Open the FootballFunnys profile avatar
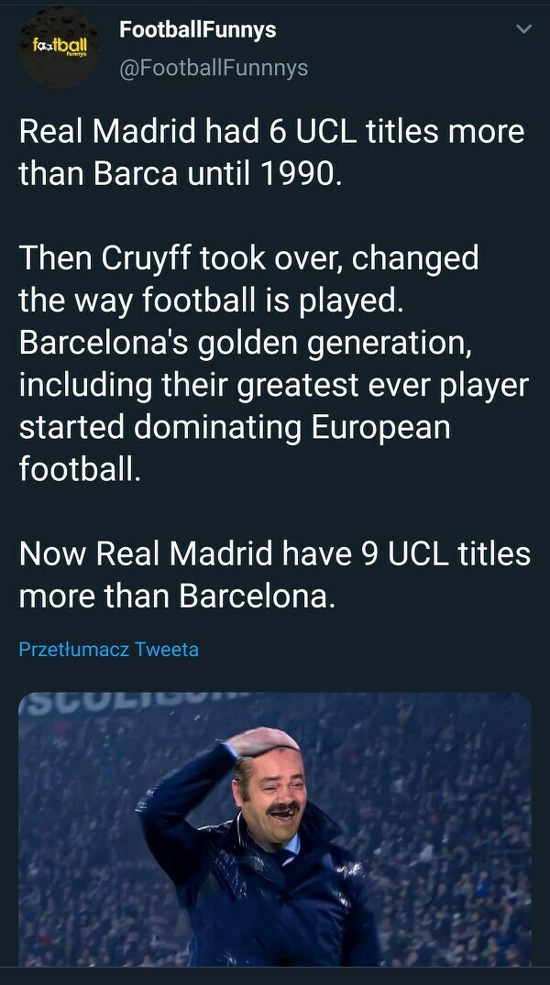Viewport: 550px width, 985px height. coord(59,47)
